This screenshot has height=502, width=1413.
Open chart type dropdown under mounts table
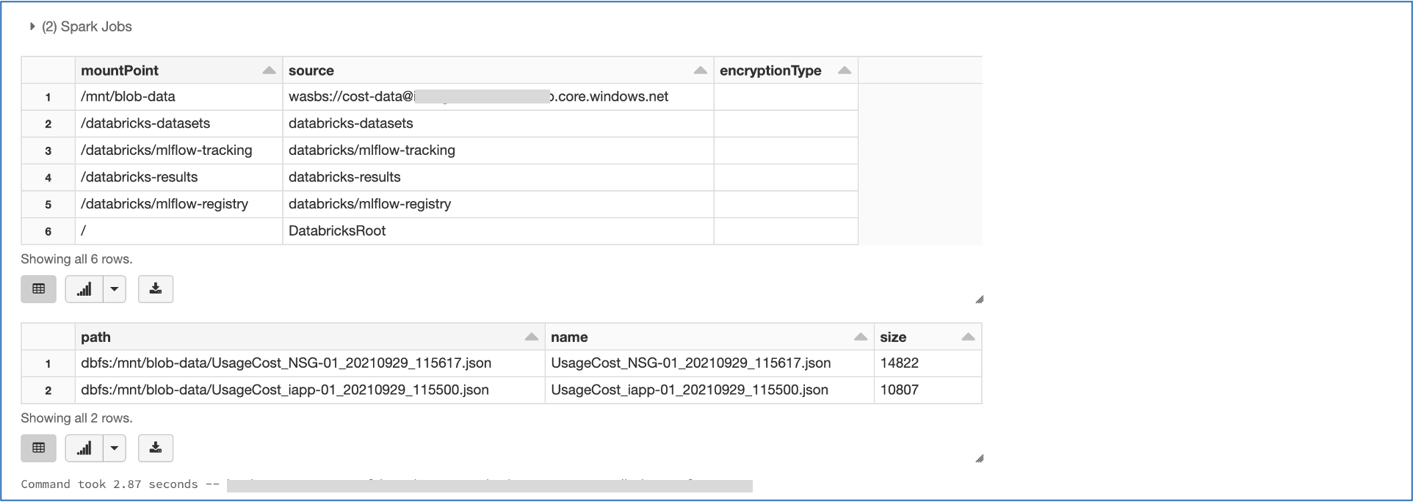pyautogui.click(x=115, y=289)
